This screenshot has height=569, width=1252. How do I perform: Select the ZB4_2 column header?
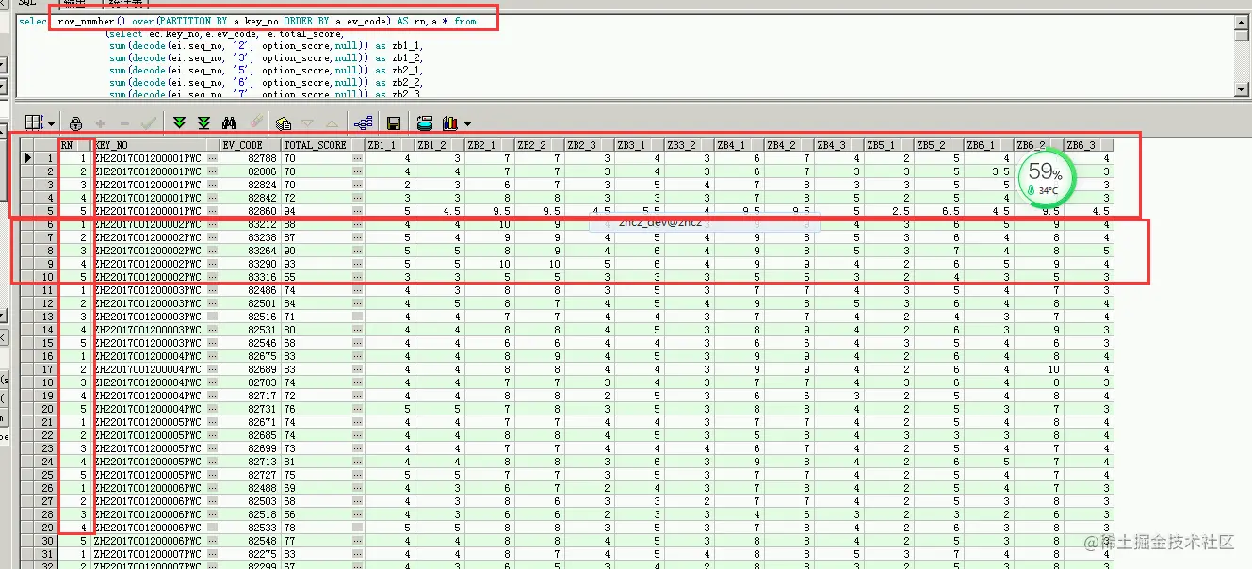[x=789, y=145]
